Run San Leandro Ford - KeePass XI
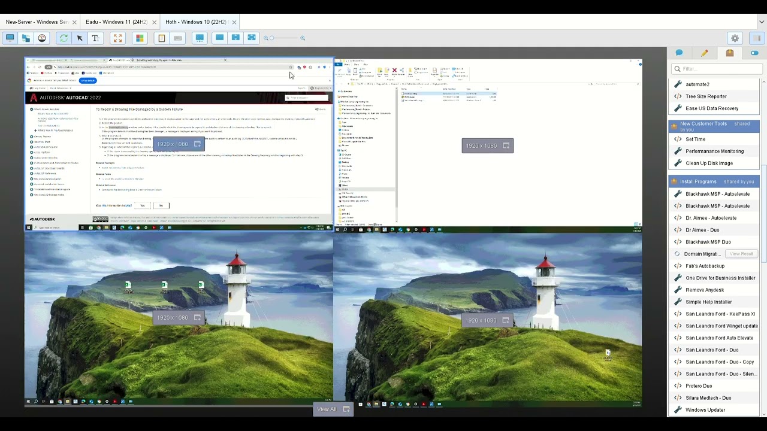The image size is (767, 431). (714, 314)
